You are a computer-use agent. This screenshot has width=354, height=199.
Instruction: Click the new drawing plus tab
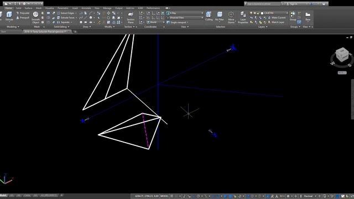coord(75,32)
